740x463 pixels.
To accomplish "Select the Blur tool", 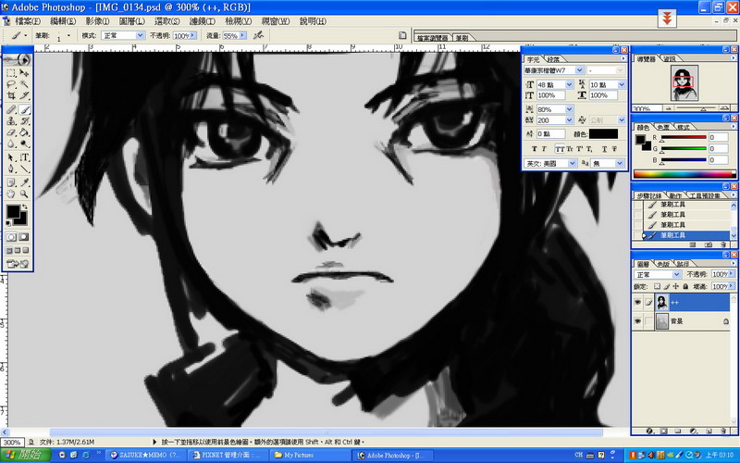I will coord(11,144).
